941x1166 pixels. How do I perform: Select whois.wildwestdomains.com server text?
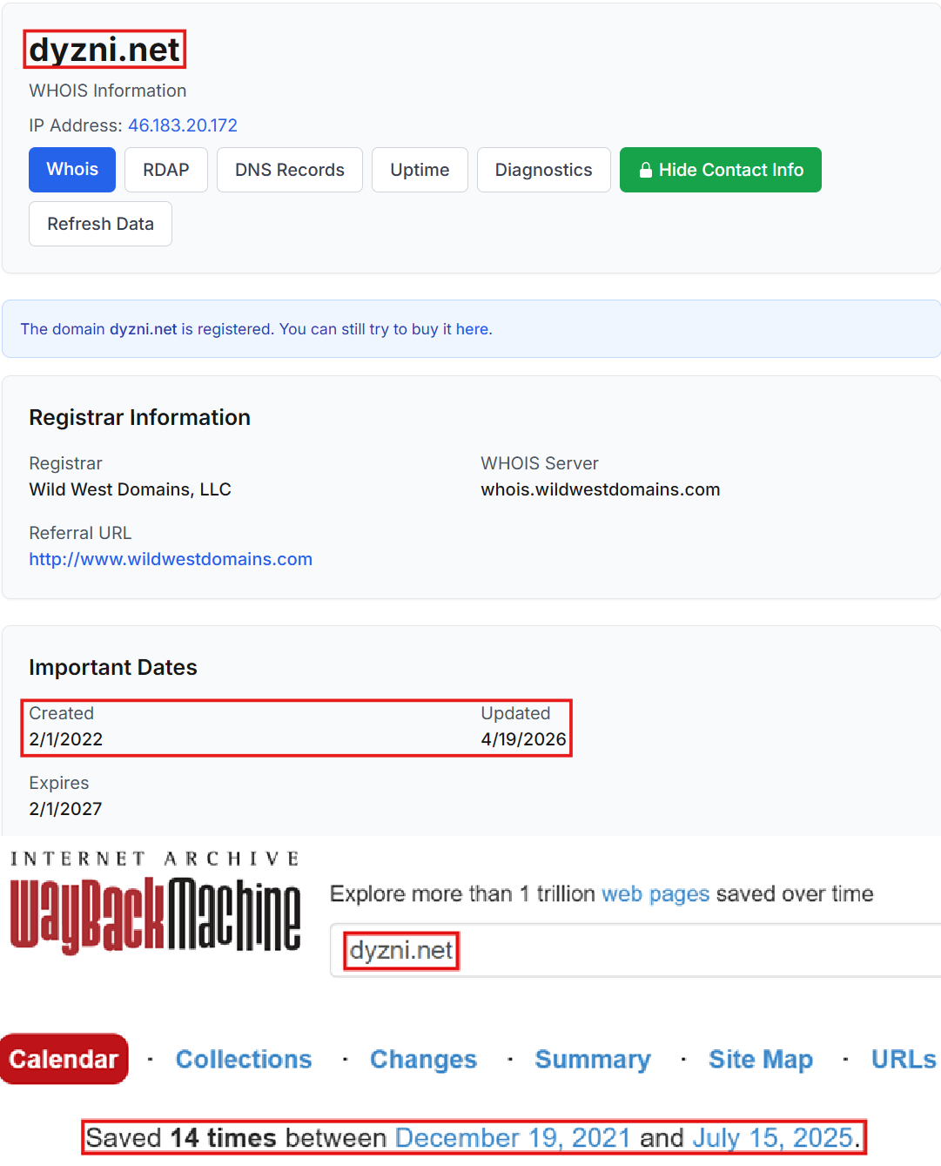click(x=601, y=489)
